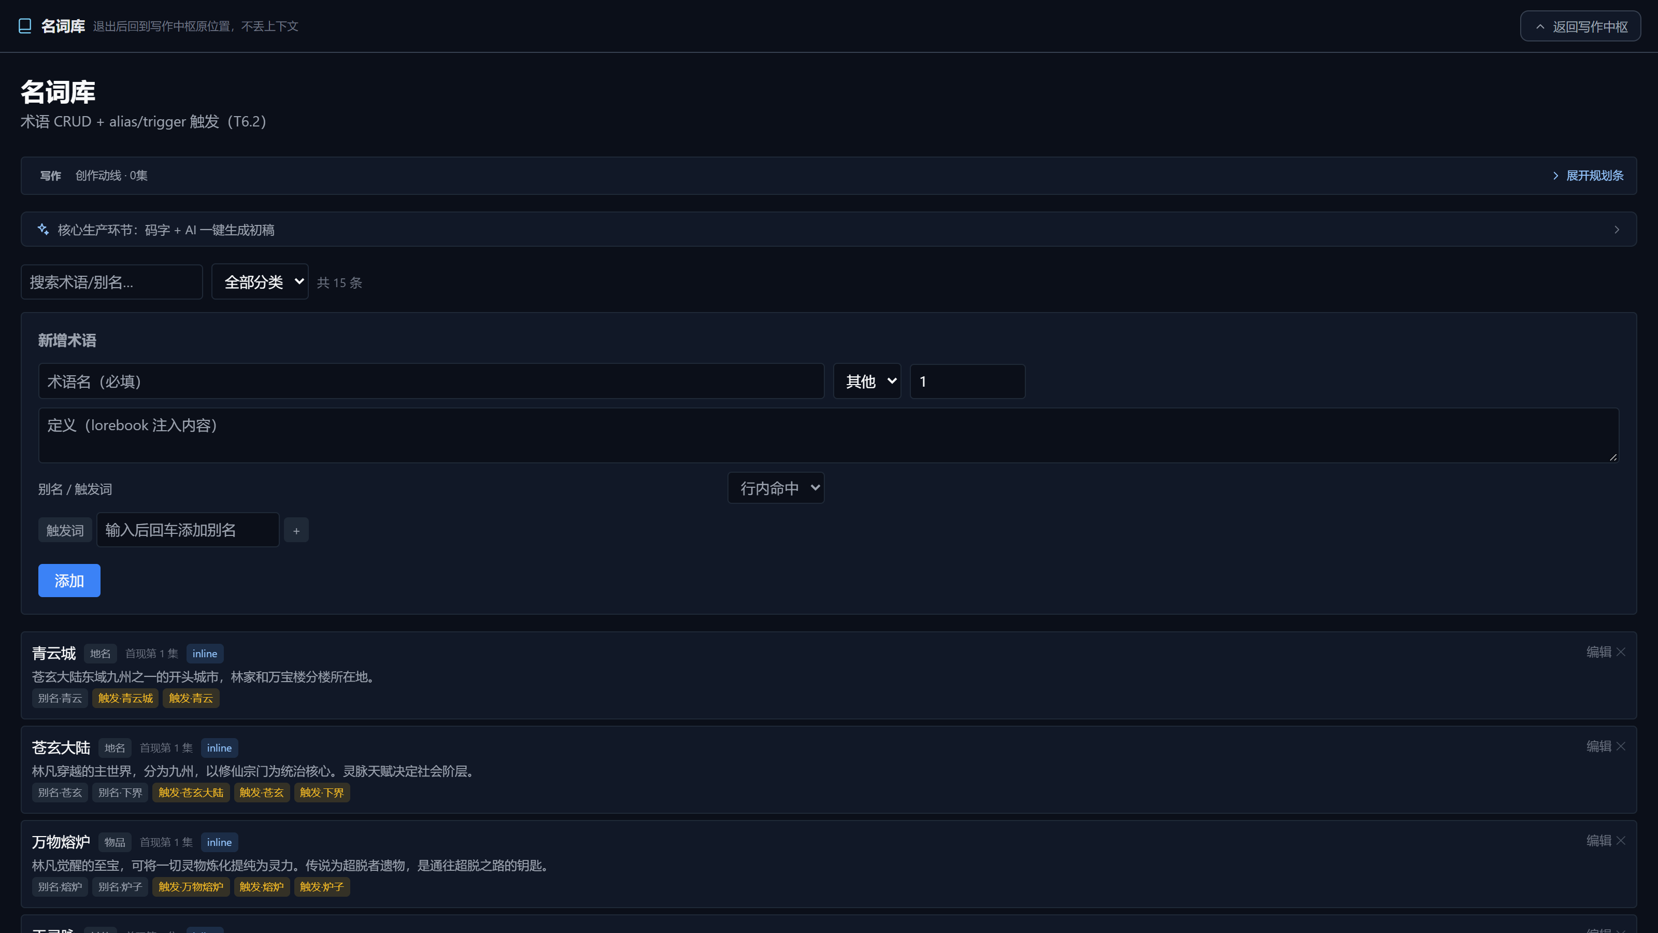The width and height of the screenshot is (1658, 933).
Task: Click the 共 15 条 count text
Action: (339, 282)
